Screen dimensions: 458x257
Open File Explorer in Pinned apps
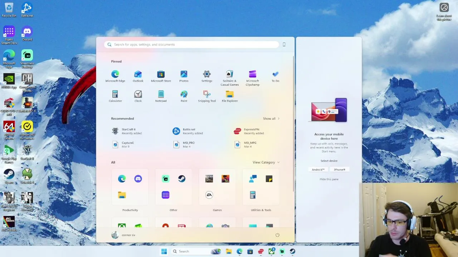(x=230, y=96)
